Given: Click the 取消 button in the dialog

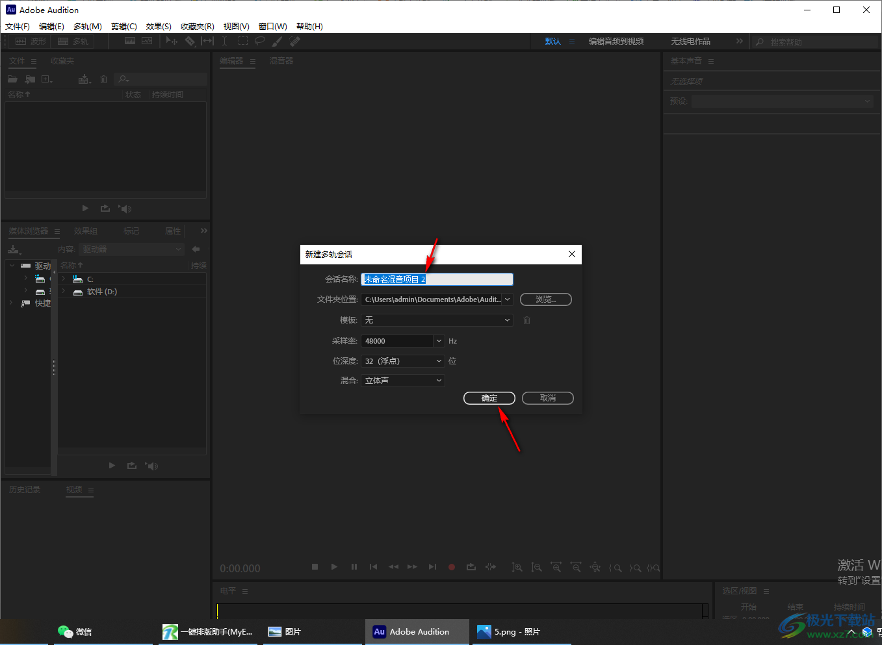Looking at the screenshot, I should (x=547, y=398).
